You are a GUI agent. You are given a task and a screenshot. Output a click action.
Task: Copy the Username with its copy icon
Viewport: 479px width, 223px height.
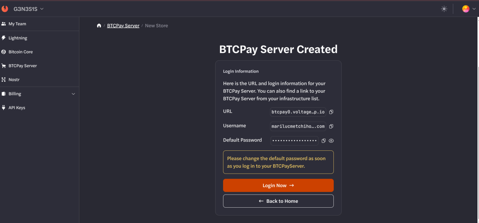tap(331, 126)
